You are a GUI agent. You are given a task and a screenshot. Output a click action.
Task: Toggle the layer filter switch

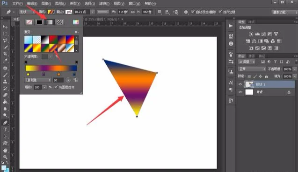point(296,62)
